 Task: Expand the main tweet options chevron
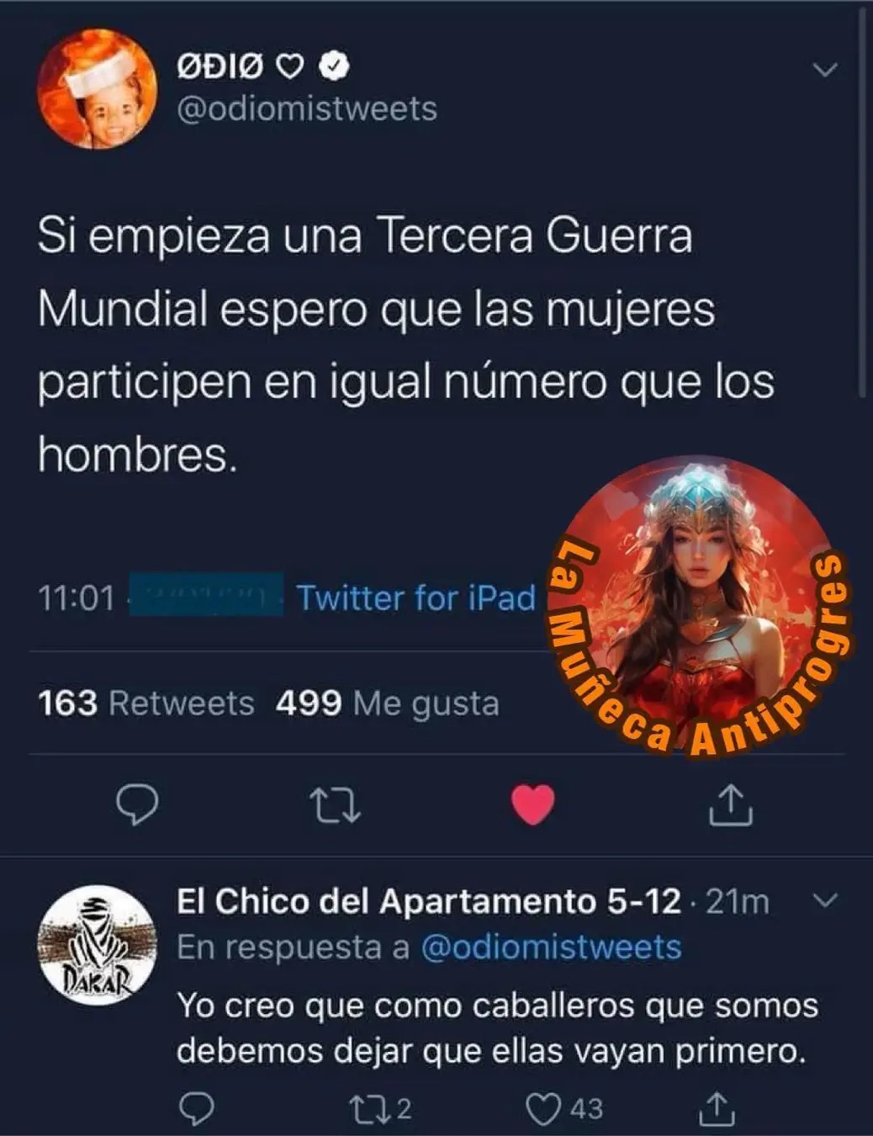click(x=827, y=70)
